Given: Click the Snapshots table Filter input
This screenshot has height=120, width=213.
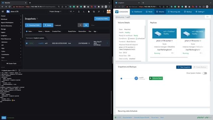Looking at the screenshot, I should (100, 25).
